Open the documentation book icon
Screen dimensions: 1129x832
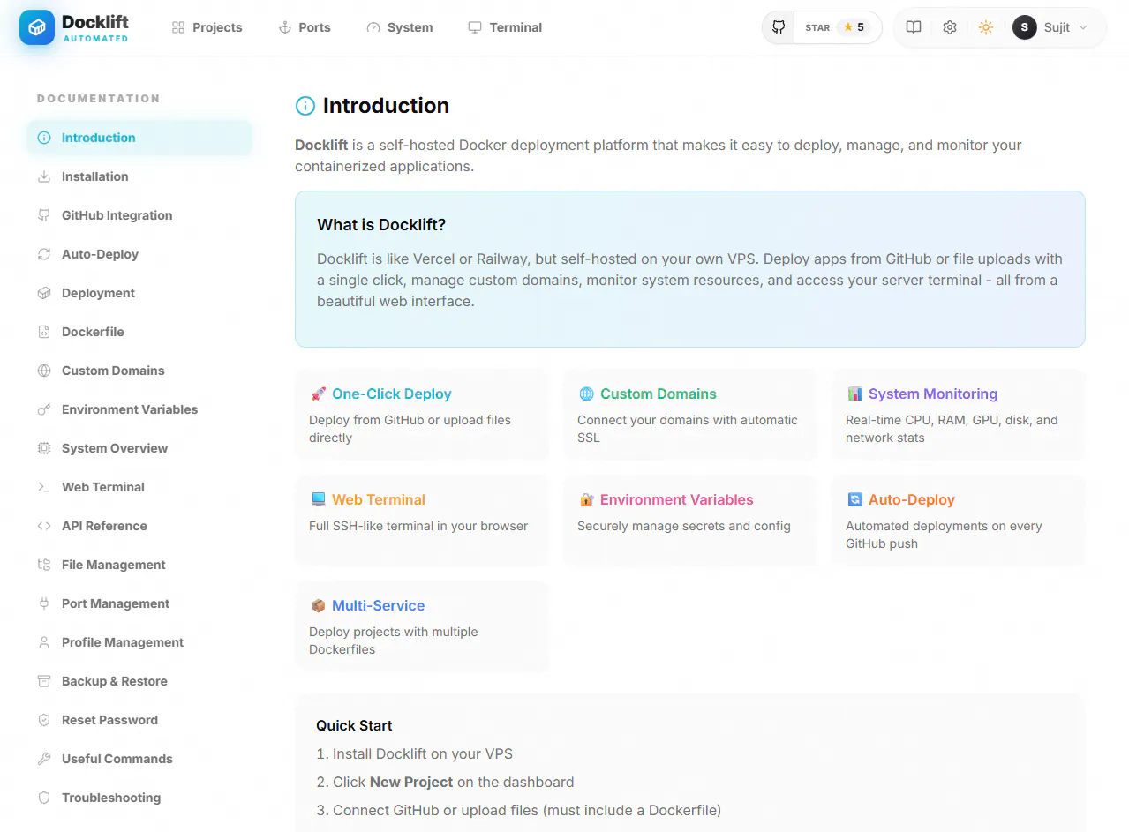[x=914, y=27]
